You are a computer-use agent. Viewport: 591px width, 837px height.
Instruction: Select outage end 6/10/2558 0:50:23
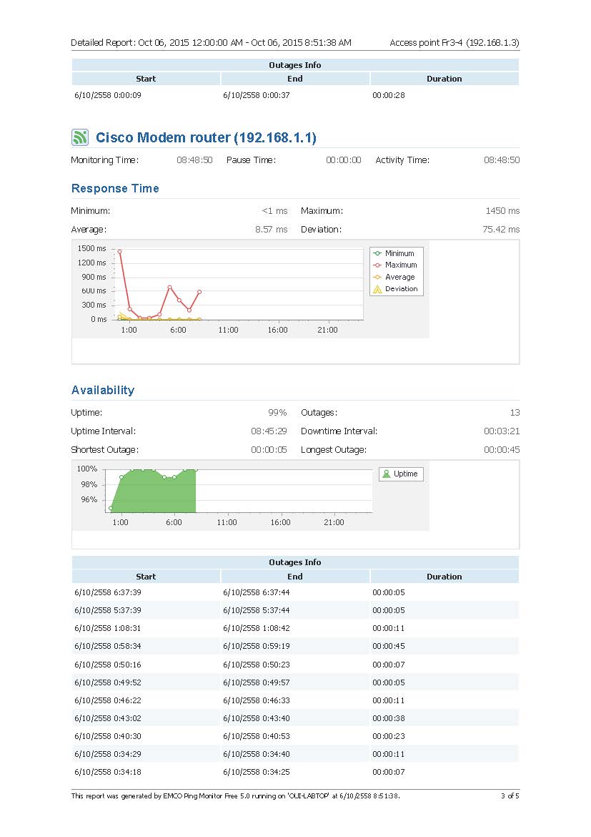(x=257, y=665)
